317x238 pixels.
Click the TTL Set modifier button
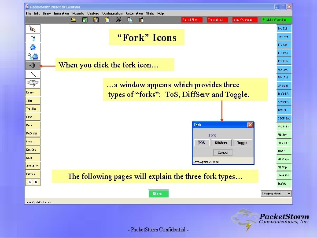pyautogui.click(x=284, y=45)
